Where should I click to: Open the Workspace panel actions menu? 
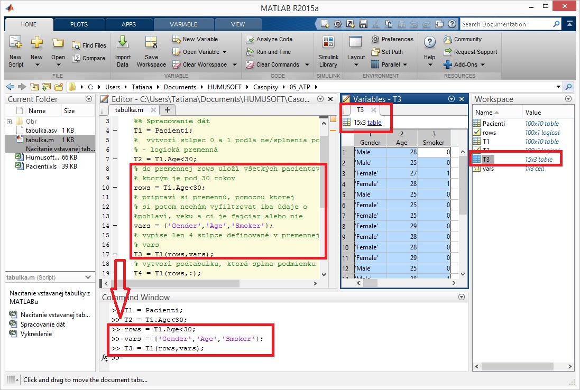point(568,99)
